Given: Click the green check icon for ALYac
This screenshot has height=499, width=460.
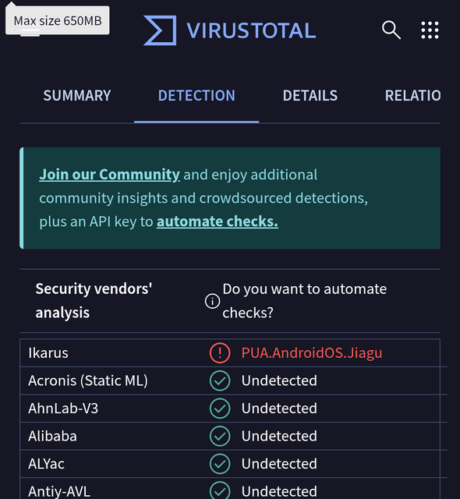Looking at the screenshot, I should coord(220,464).
